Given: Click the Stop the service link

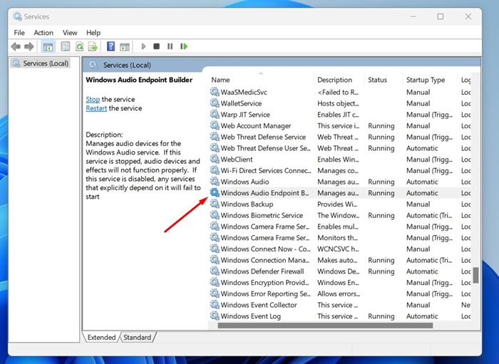Looking at the screenshot, I should [93, 100].
